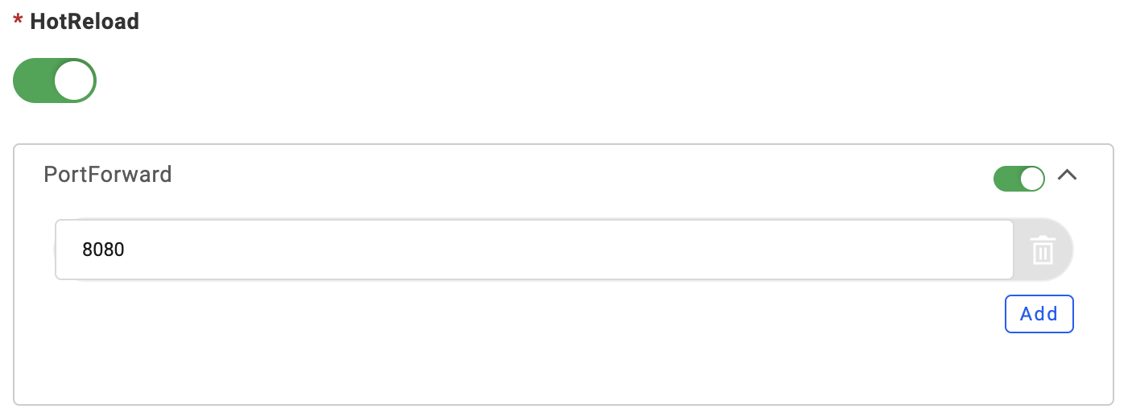This screenshot has width=1132, height=417.
Task: Focus the port input containing 8080
Action: (531, 250)
